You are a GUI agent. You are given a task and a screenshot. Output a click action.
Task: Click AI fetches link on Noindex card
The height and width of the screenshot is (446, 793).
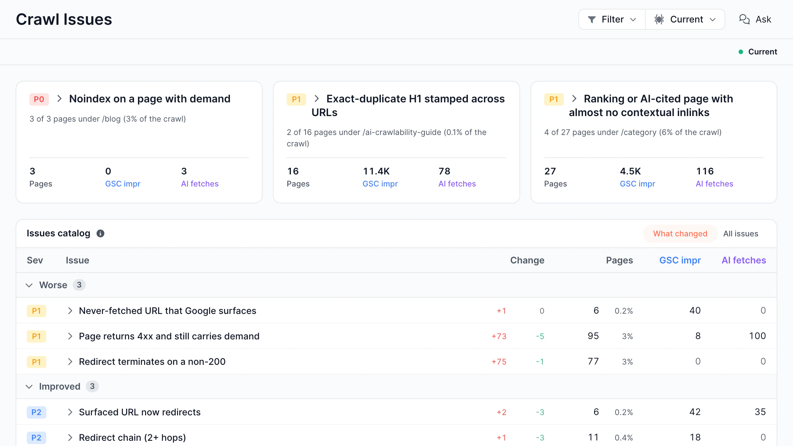[x=200, y=184]
